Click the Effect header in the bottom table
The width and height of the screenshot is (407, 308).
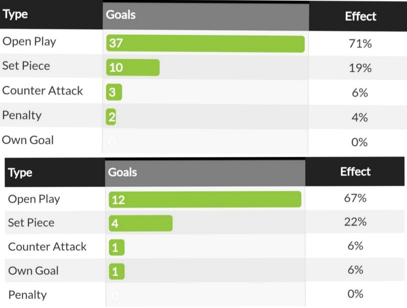point(355,171)
